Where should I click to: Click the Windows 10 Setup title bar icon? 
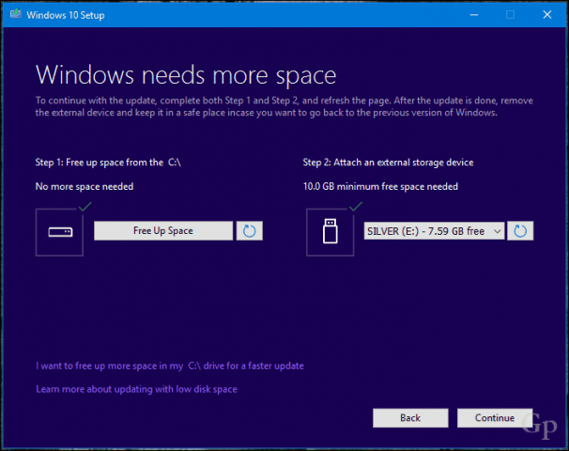pyautogui.click(x=16, y=14)
